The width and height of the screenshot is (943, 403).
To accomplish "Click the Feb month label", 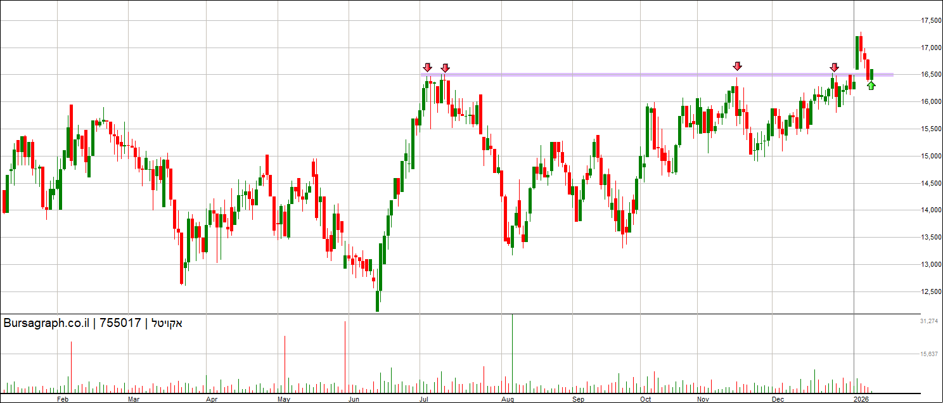I will 62,399.
